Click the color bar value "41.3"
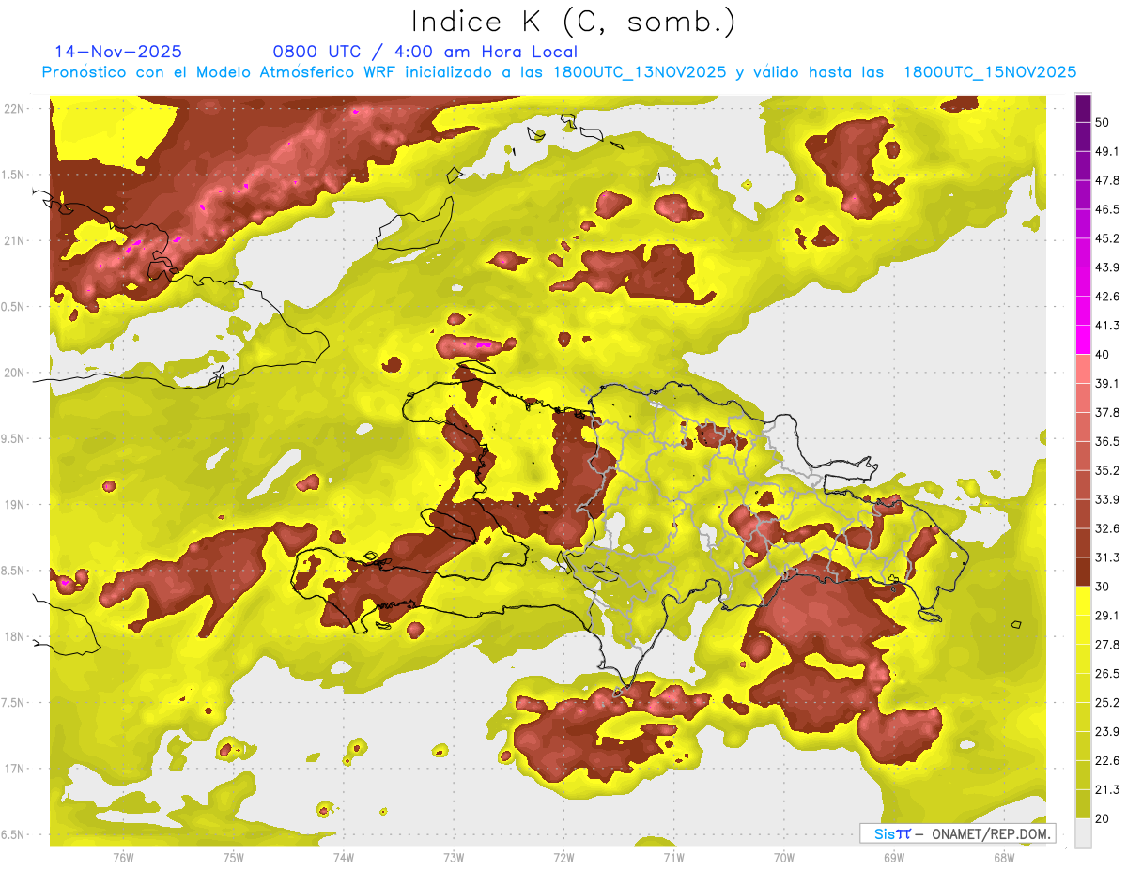The height and width of the screenshot is (870, 1127). coord(1107,326)
